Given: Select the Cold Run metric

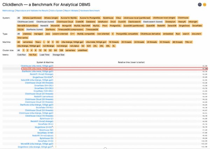Looking at the screenshot, I should pyautogui.click(x=22, y=55).
